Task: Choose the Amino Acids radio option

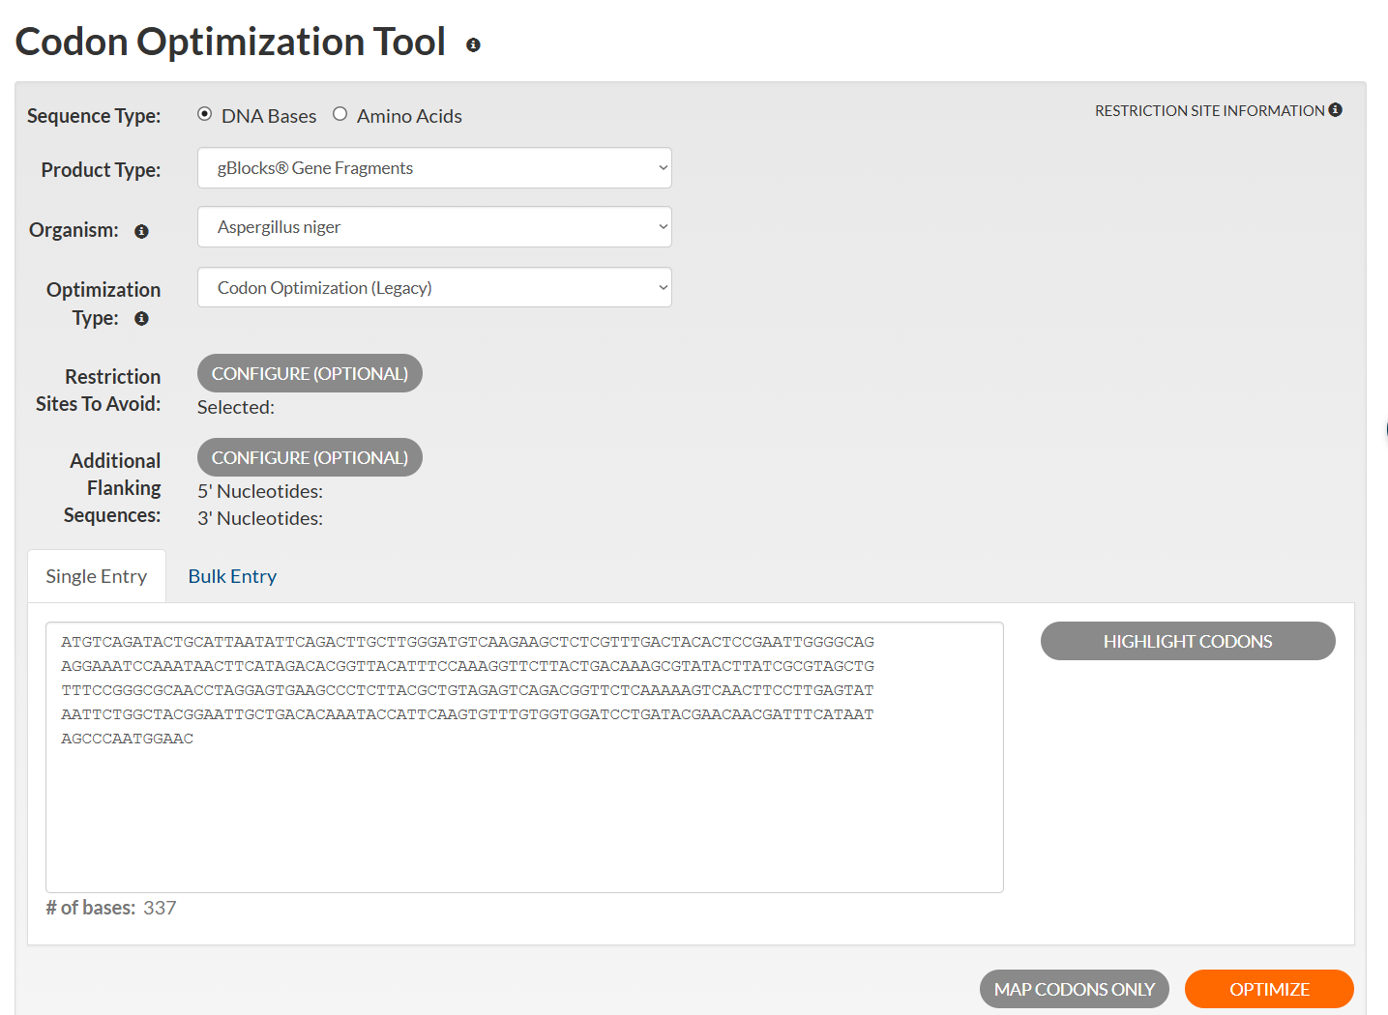Action: click(340, 114)
